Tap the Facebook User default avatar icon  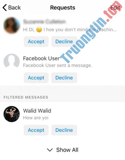coord(12,61)
